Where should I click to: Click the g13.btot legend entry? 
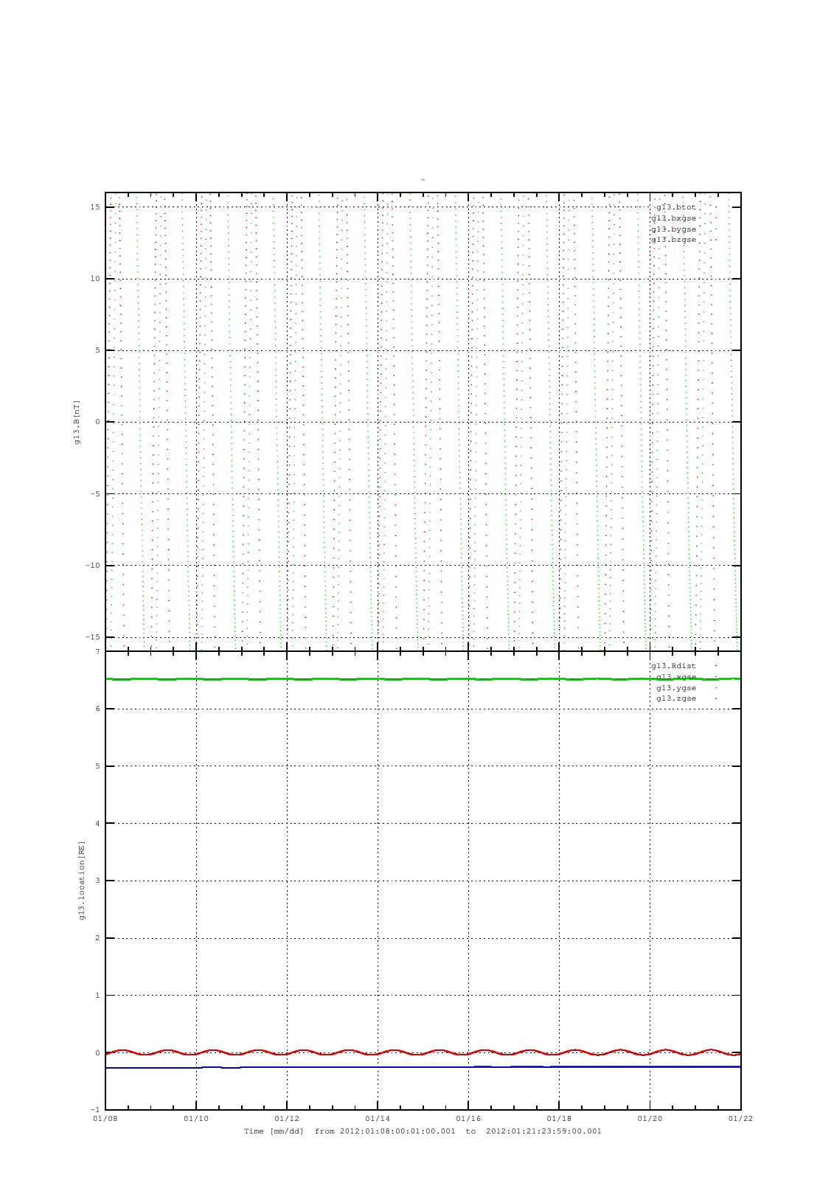coord(675,207)
